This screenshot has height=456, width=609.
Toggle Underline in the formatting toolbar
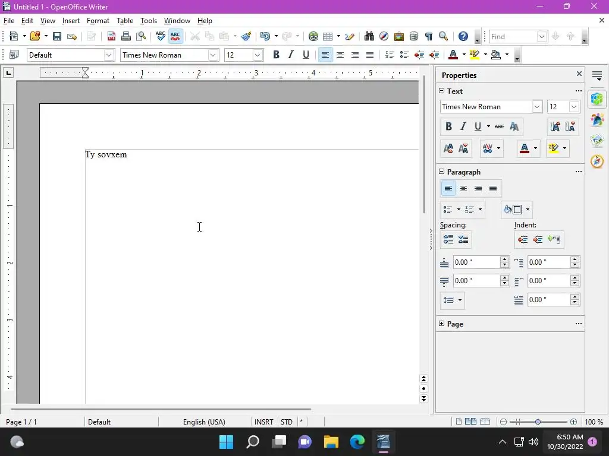306,55
